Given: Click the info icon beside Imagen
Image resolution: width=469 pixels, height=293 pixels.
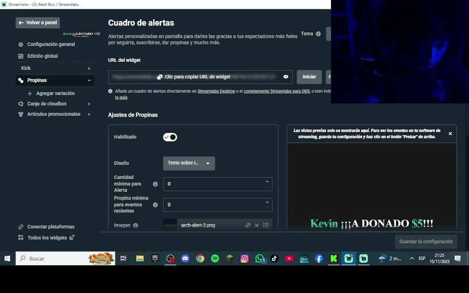Looking at the screenshot, I should pos(136,226).
